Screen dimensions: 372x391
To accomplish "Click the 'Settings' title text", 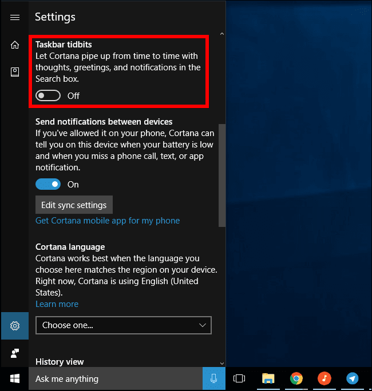I will [x=55, y=17].
